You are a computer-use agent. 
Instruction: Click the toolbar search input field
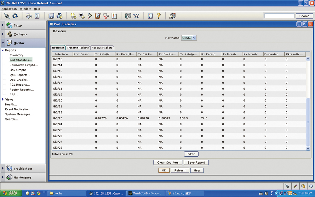tap(279, 16)
